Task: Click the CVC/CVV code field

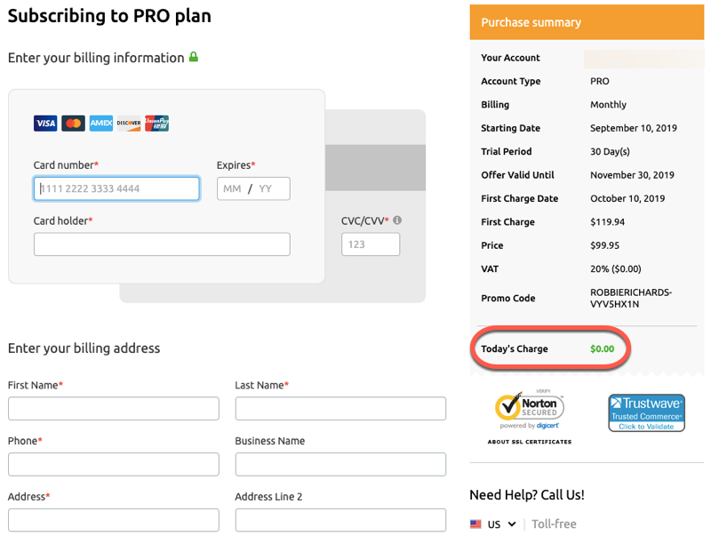Action: [371, 244]
